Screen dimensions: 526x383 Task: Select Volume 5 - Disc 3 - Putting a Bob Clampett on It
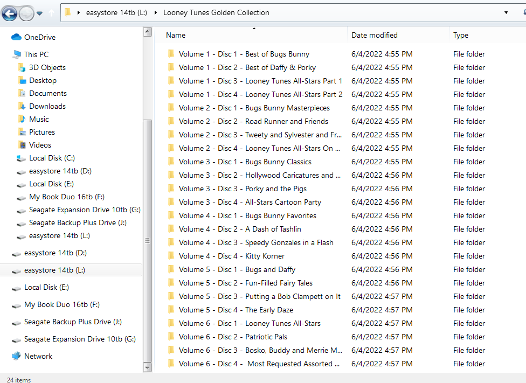[259, 296]
